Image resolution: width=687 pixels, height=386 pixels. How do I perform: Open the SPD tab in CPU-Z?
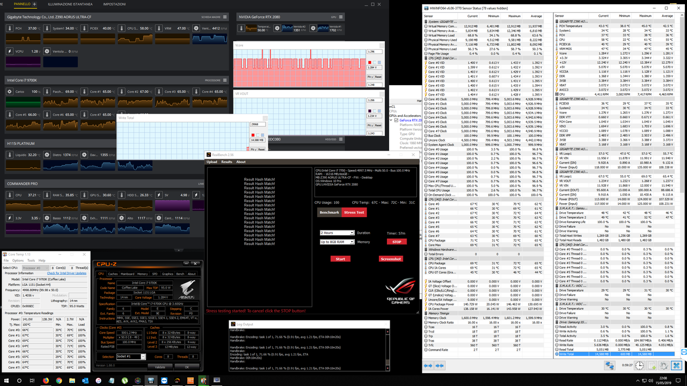click(155, 274)
